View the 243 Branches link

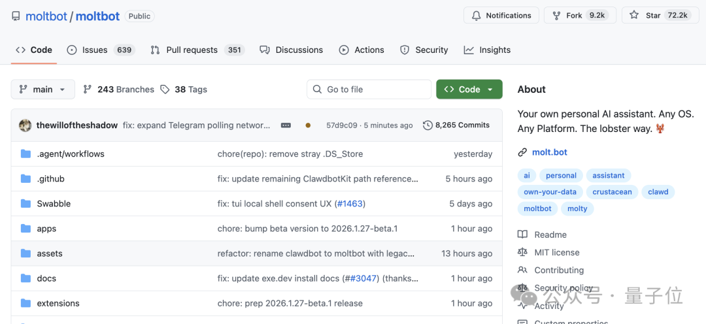(119, 89)
